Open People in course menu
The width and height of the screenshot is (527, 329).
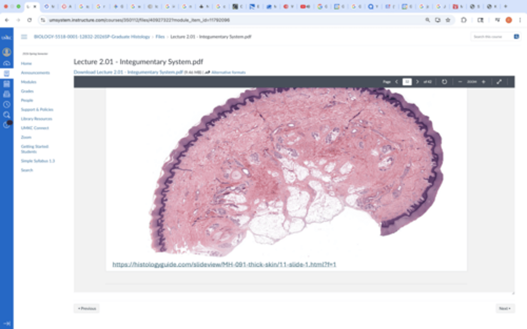tap(27, 100)
